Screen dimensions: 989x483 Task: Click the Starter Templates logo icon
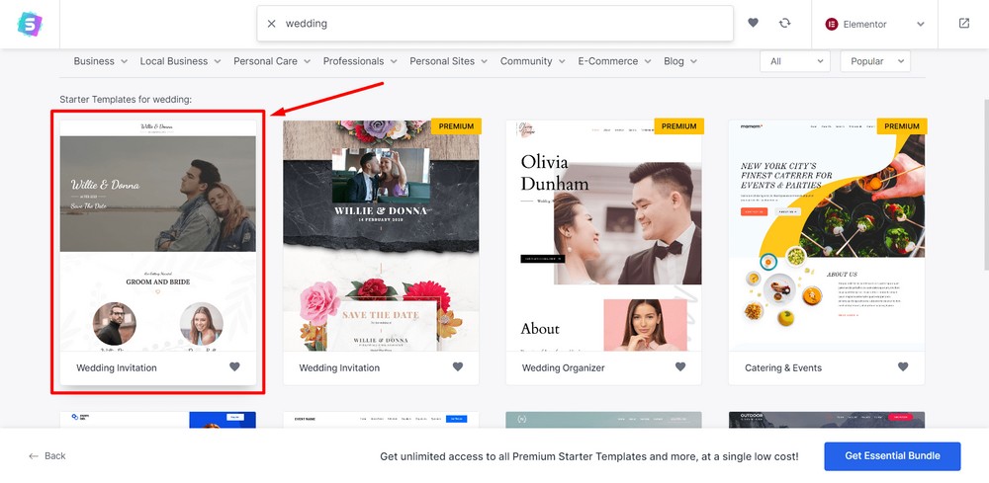[x=30, y=24]
